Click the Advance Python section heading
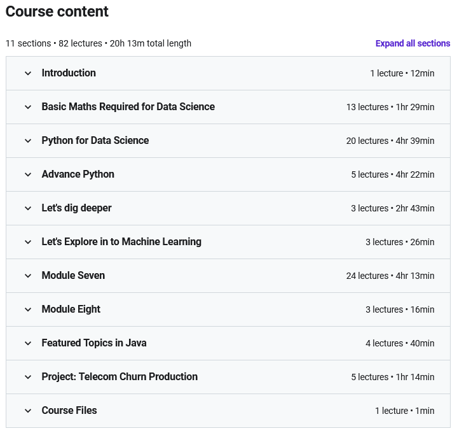 (78, 174)
